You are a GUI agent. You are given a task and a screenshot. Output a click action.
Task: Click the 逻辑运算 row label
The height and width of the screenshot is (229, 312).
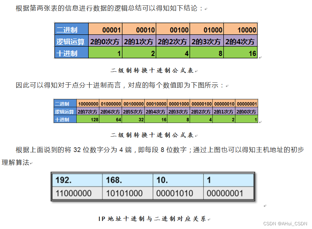tap(70, 41)
